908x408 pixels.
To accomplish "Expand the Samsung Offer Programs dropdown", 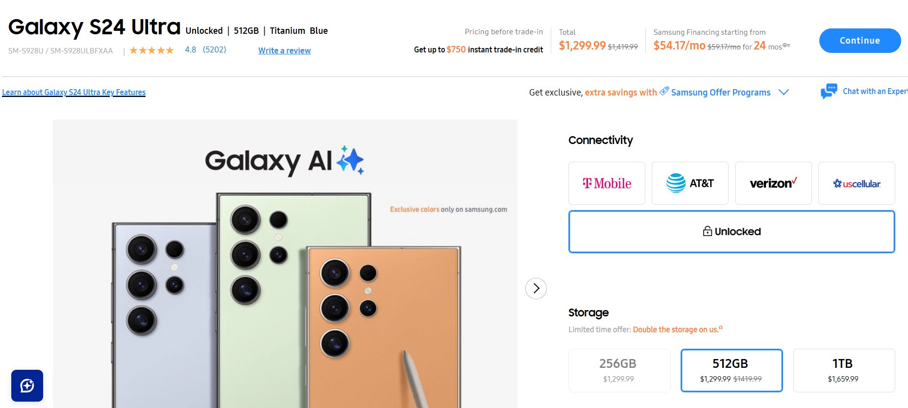I will pos(785,92).
